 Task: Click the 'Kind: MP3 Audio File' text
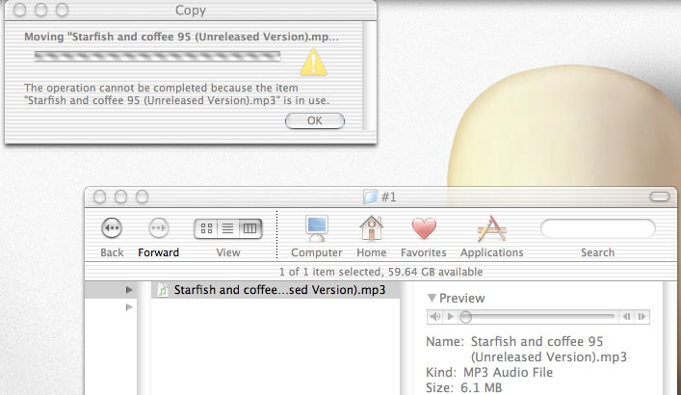pos(489,373)
